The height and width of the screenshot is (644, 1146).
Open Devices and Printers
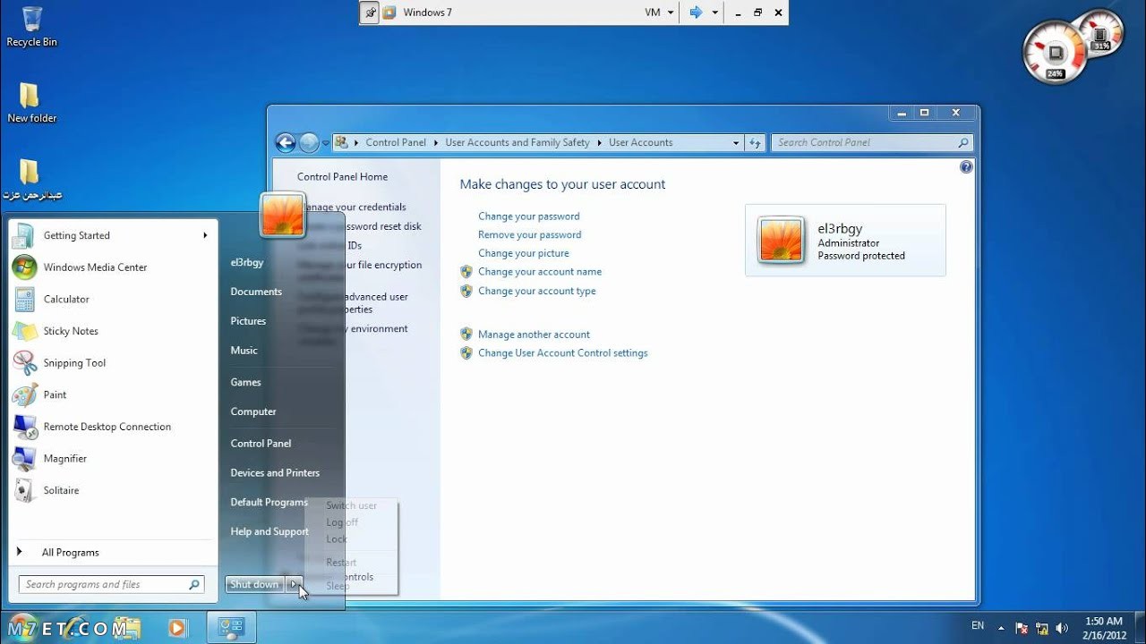pos(275,473)
